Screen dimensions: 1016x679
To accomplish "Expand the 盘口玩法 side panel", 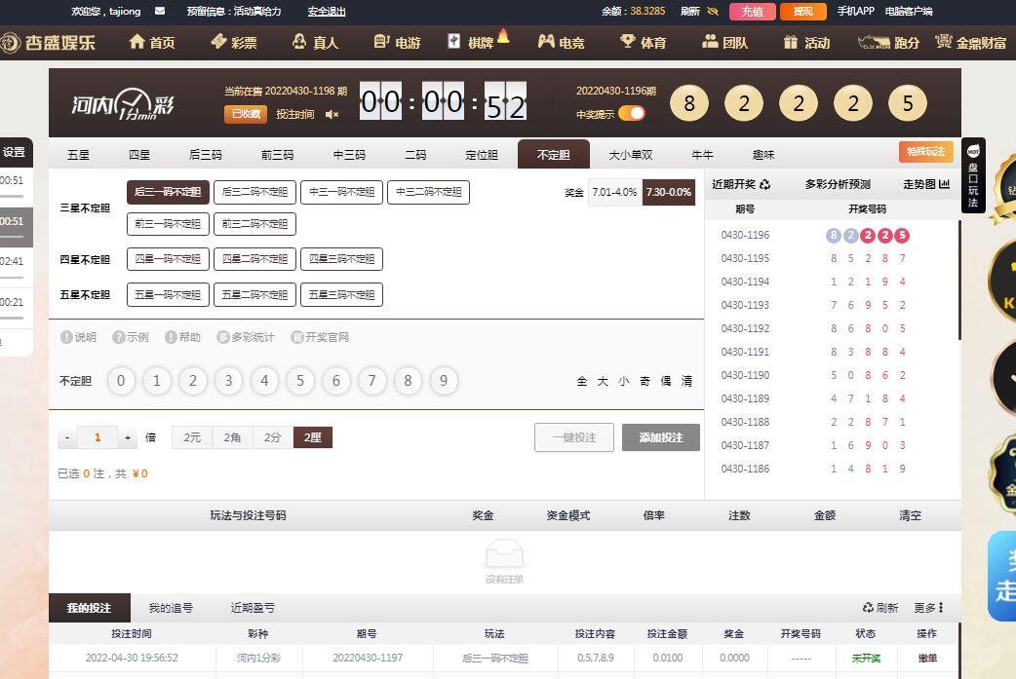I will click(x=973, y=176).
